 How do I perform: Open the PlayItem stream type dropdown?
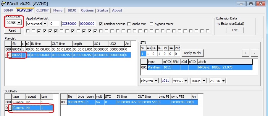pyautogui.click(x=156, y=81)
